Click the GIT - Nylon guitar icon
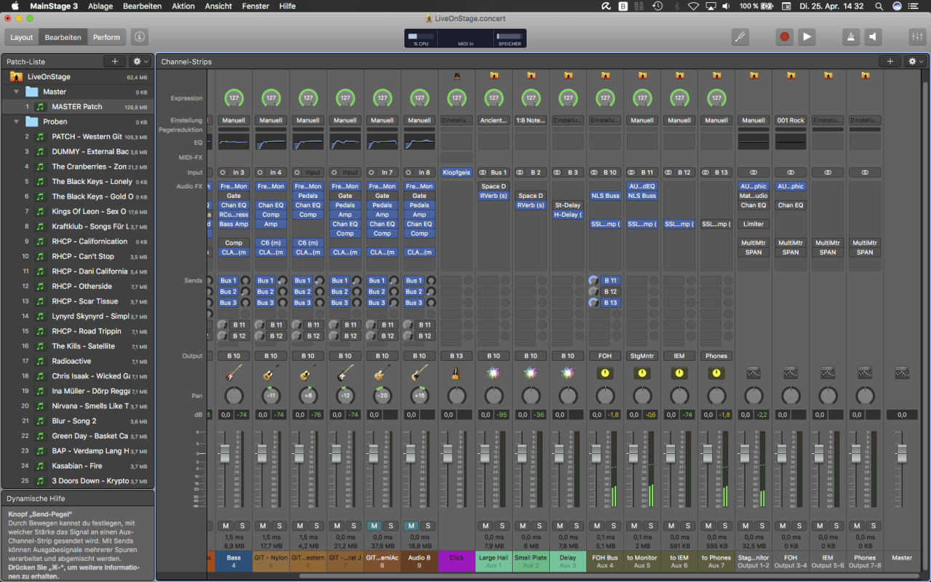 tap(271, 373)
